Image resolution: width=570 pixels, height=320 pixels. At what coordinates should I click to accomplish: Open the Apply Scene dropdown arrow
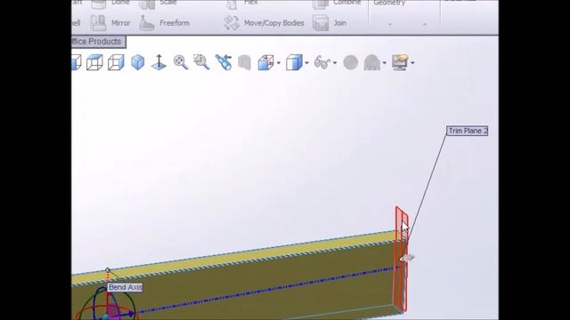coord(384,63)
